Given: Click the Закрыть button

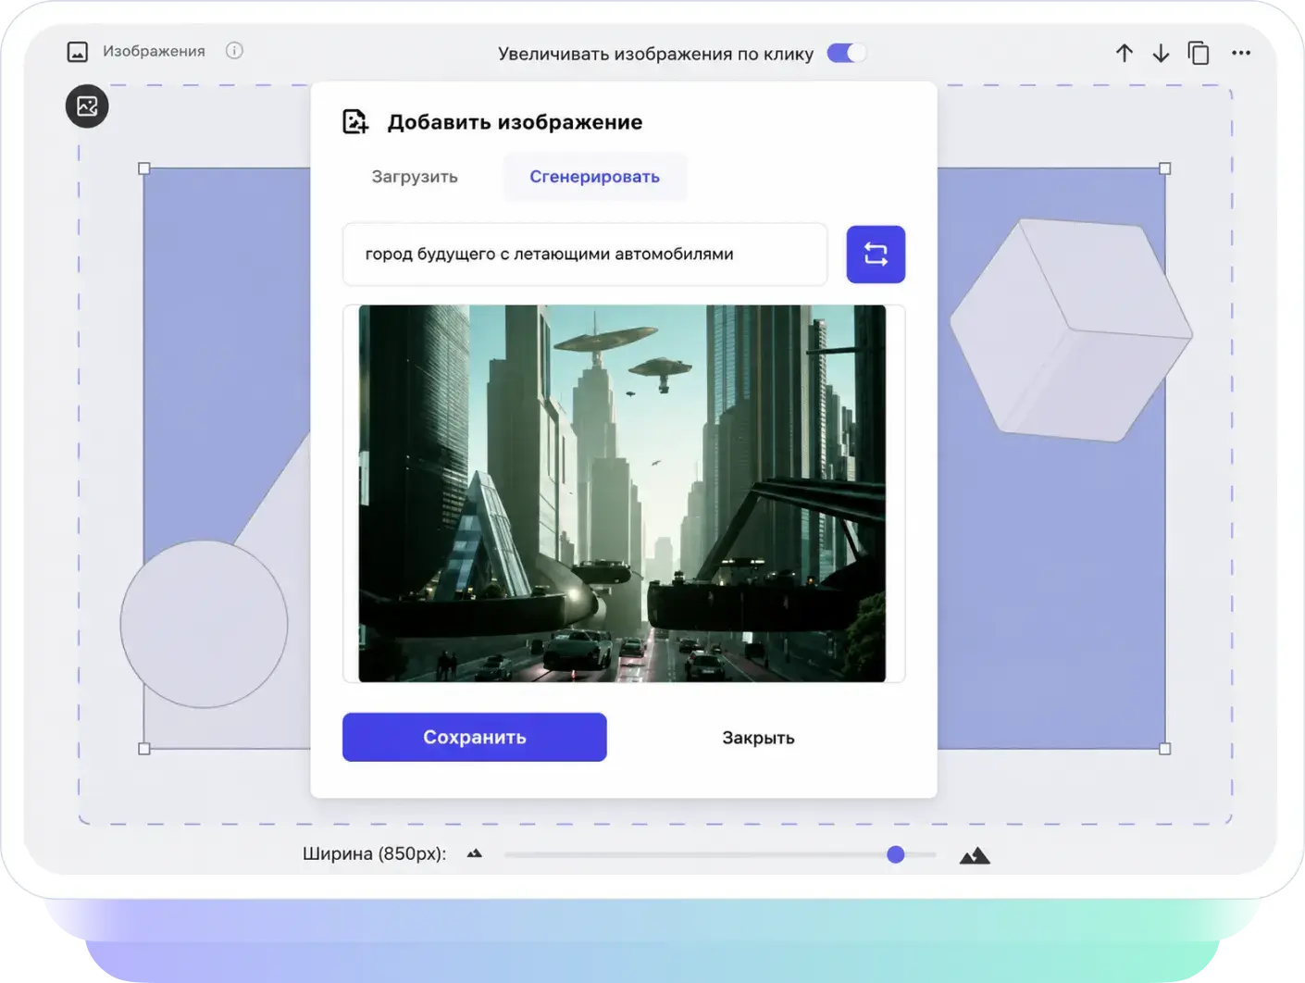Looking at the screenshot, I should pyautogui.click(x=758, y=738).
